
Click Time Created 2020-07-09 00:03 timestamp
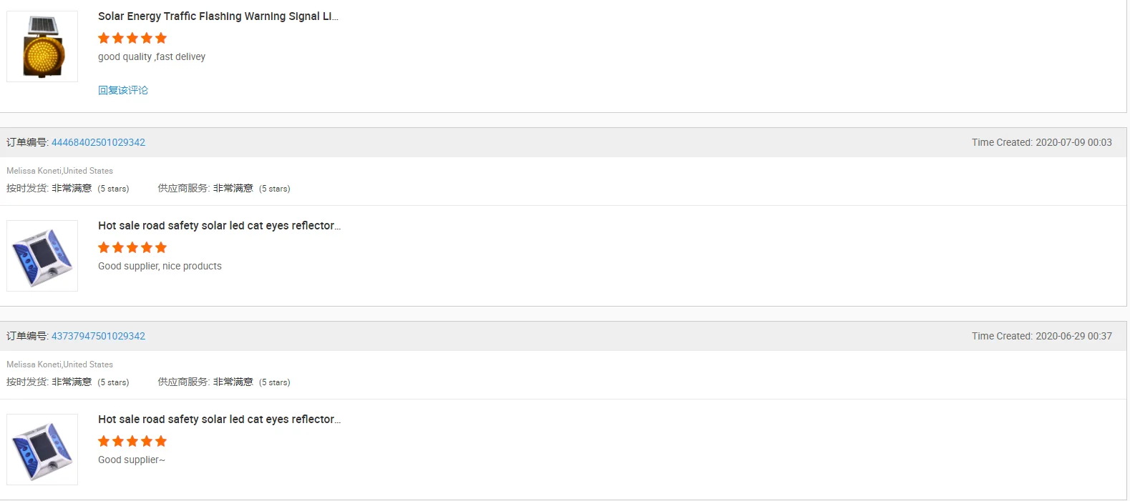click(x=1041, y=142)
